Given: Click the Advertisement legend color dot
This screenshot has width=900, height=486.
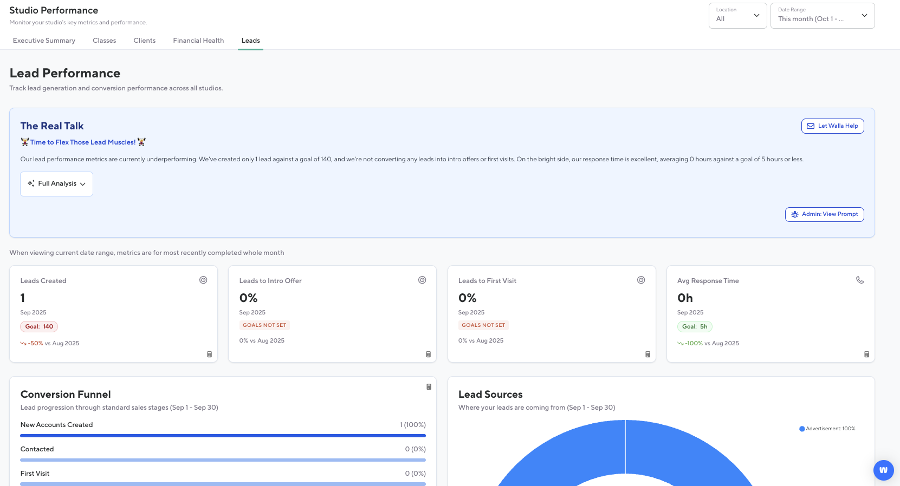Looking at the screenshot, I should pyautogui.click(x=802, y=429).
